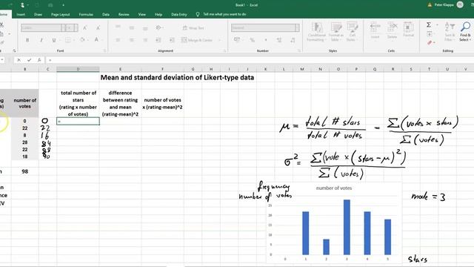This screenshot has height=267, width=474.
Task: Open the Formulas ribbon tab
Action: (86, 14)
